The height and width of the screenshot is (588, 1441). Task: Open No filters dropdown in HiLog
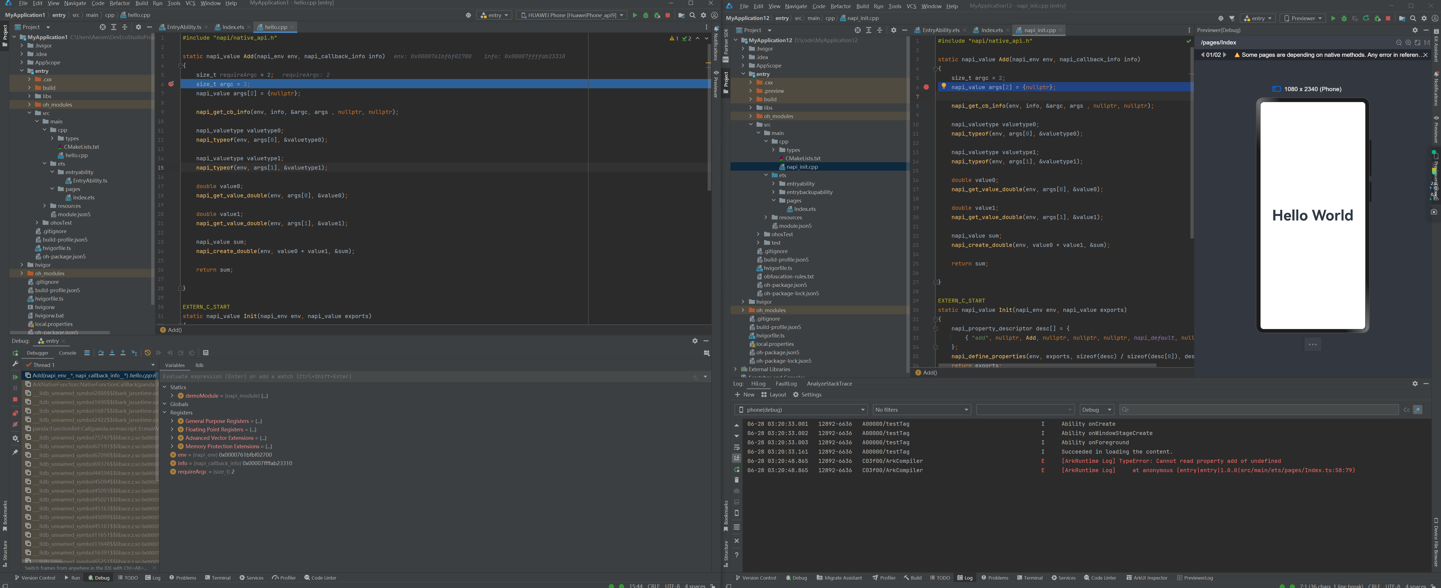tap(921, 410)
